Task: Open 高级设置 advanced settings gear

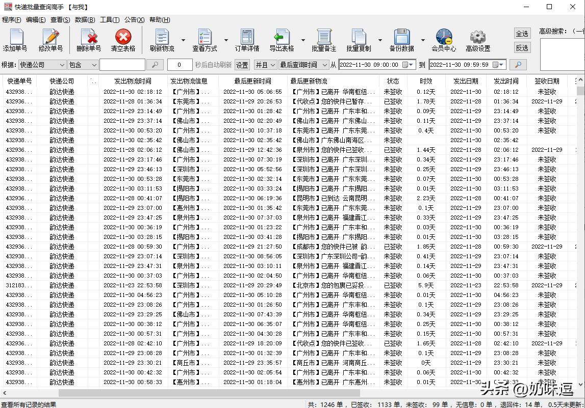Action: coord(478,38)
